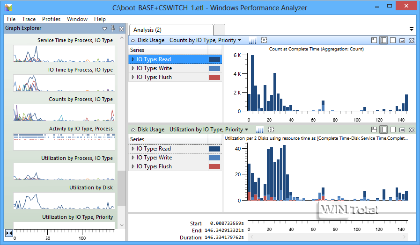Select IO Time by Process, IO Type thumbnail
The width and height of the screenshot is (420, 245).
point(64,83)
